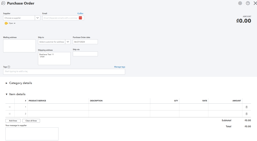Screen dimensions: 257x141
Task: Collapse the Item details section
Action: tap(16, 94)
